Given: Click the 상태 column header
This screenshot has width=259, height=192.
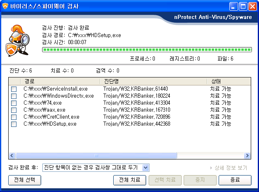Looking at the screenshot, I should tap(229, 81).
